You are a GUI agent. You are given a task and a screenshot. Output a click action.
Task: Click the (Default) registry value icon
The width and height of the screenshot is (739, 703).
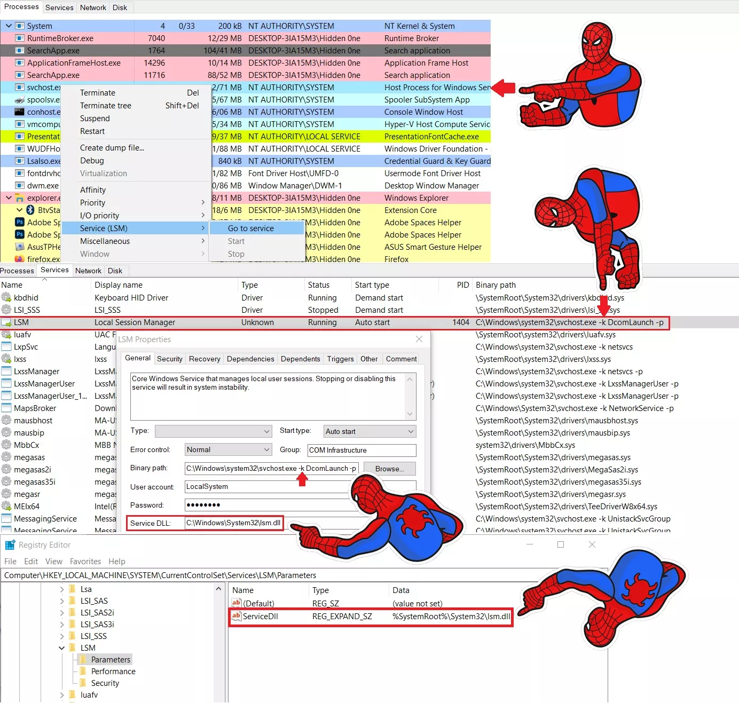point(236,603)
